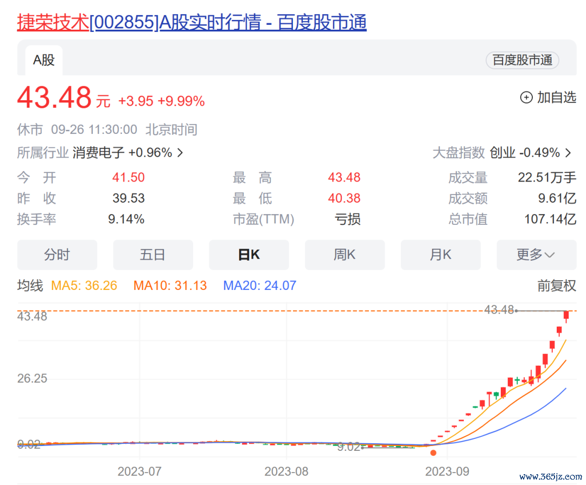Click the 创业 -0.49% index text
Screen dimensions: 586x485
(x=525, y=152)
